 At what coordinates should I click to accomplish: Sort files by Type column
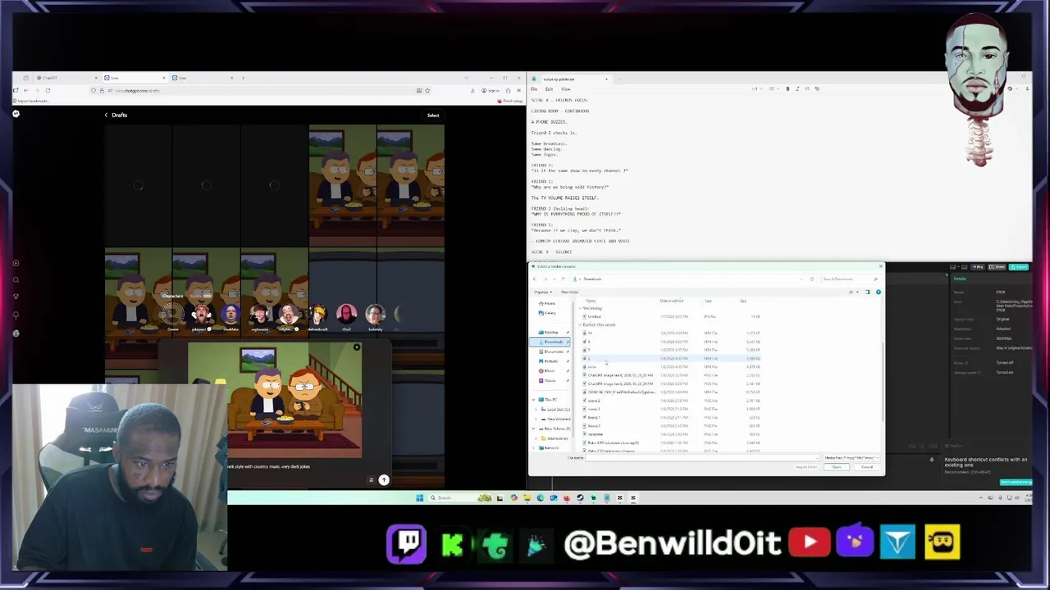click(x=708, y=301)
